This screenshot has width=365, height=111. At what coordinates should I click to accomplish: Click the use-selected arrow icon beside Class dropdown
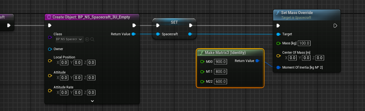coord(87,39)
